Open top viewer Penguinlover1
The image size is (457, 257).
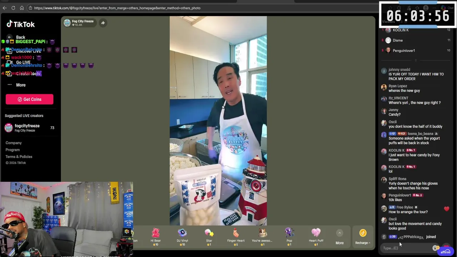pyautogui.click(x=416, y=50)
